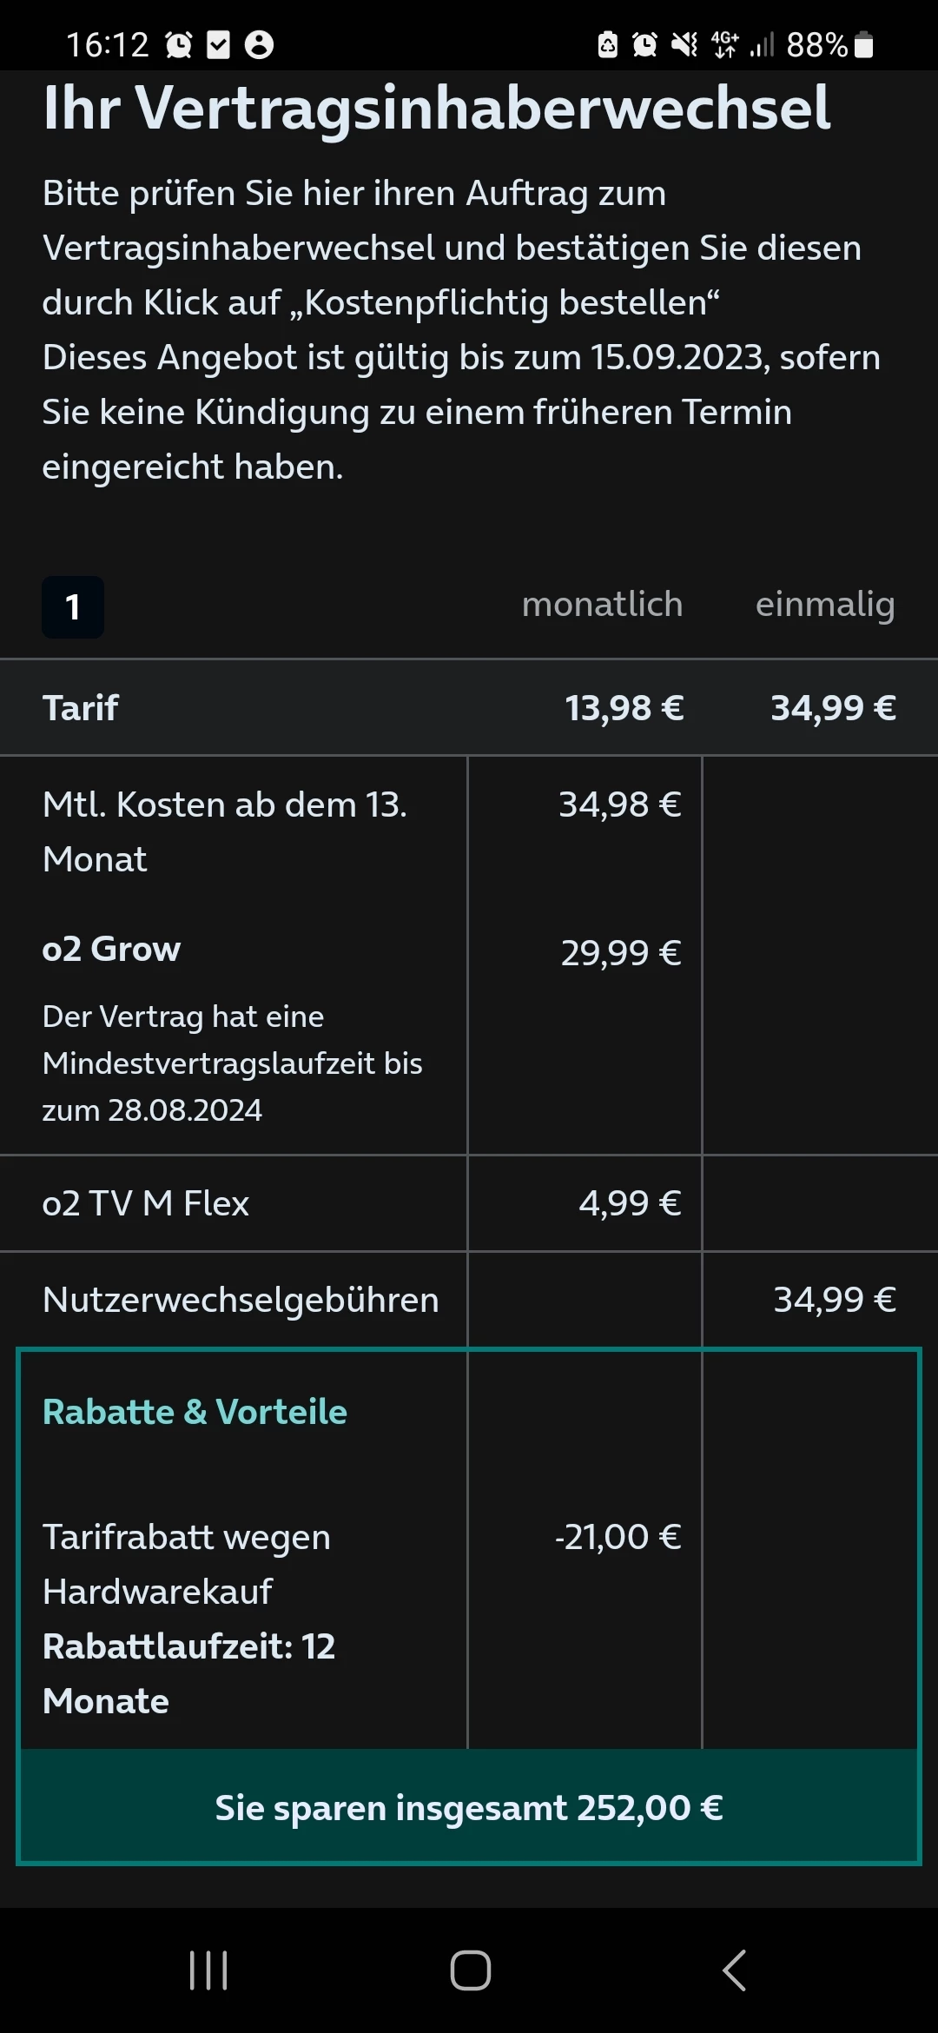
Task: Tap the Ihr Vertragsinhaberwechsel page heading
Action: 437,109
